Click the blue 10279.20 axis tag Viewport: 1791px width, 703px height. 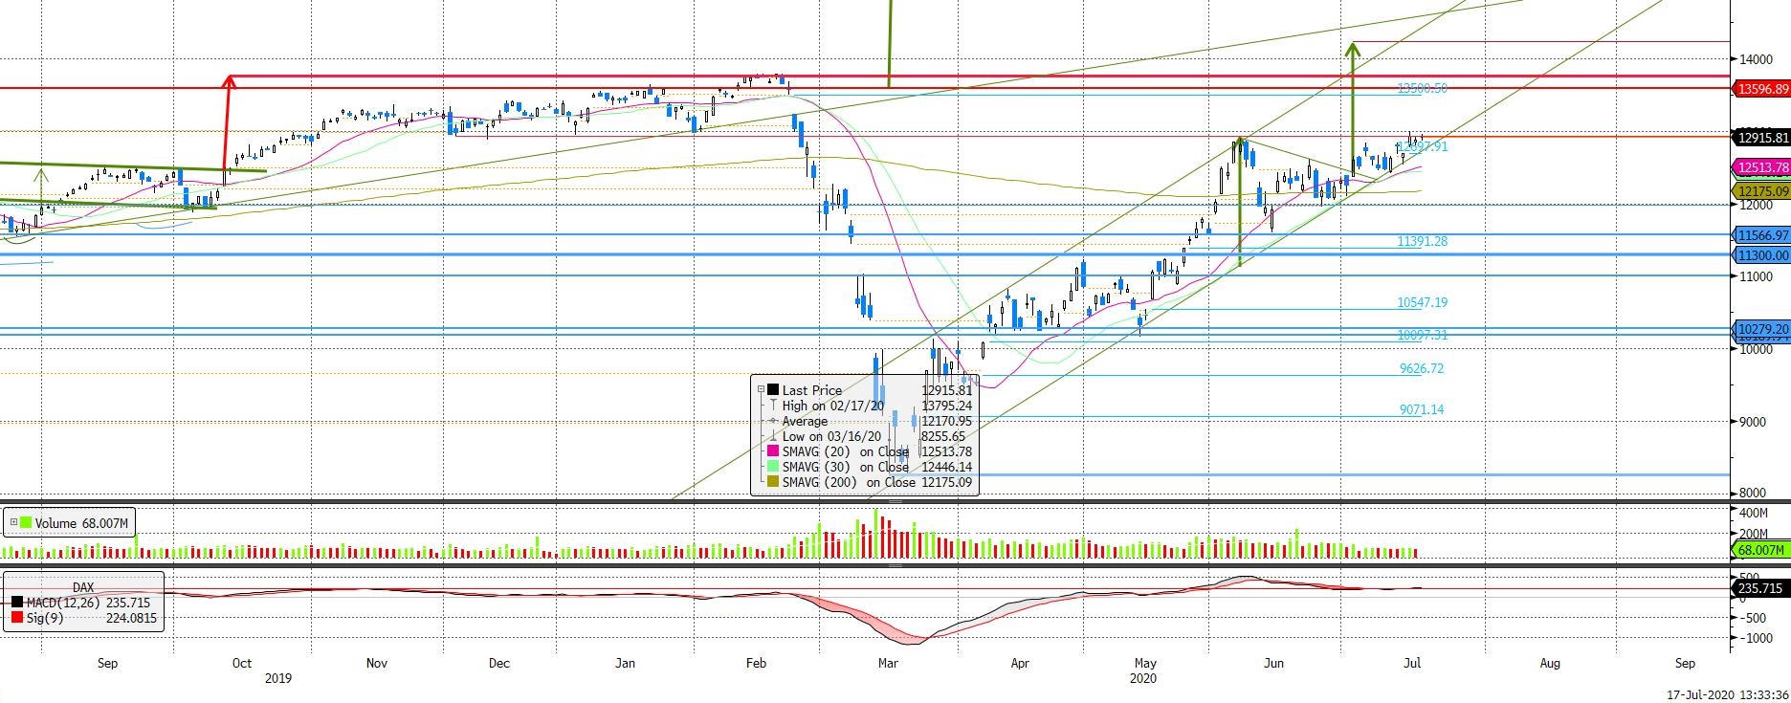(x=1762, y=329)
